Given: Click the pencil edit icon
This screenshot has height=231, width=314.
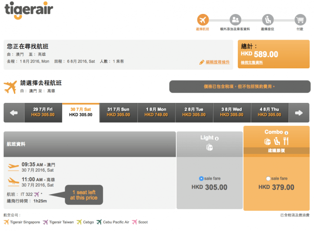Looking at the screenshot, I should tap(202, 62).
